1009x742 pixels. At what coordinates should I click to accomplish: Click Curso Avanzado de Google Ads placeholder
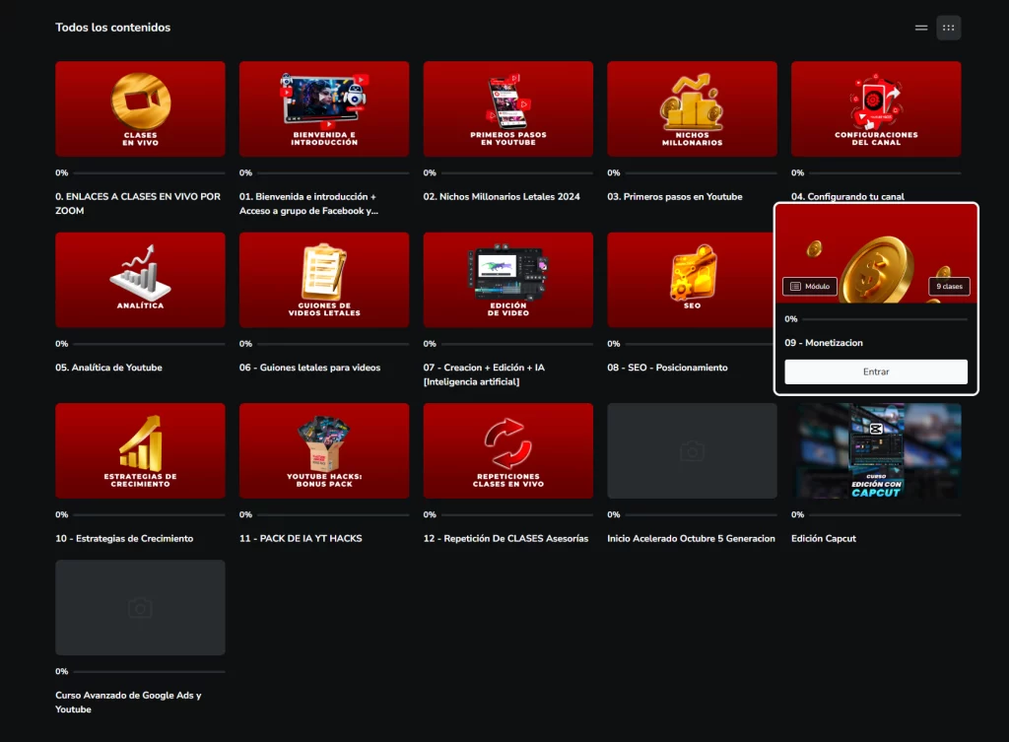pyautogui.click(x=140, y=607)
